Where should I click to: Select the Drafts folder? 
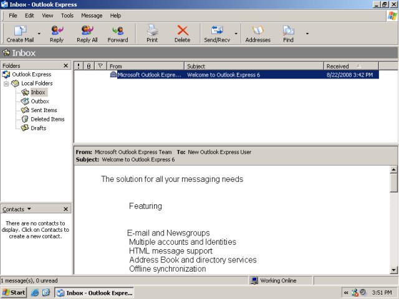(x=38, y=128)
